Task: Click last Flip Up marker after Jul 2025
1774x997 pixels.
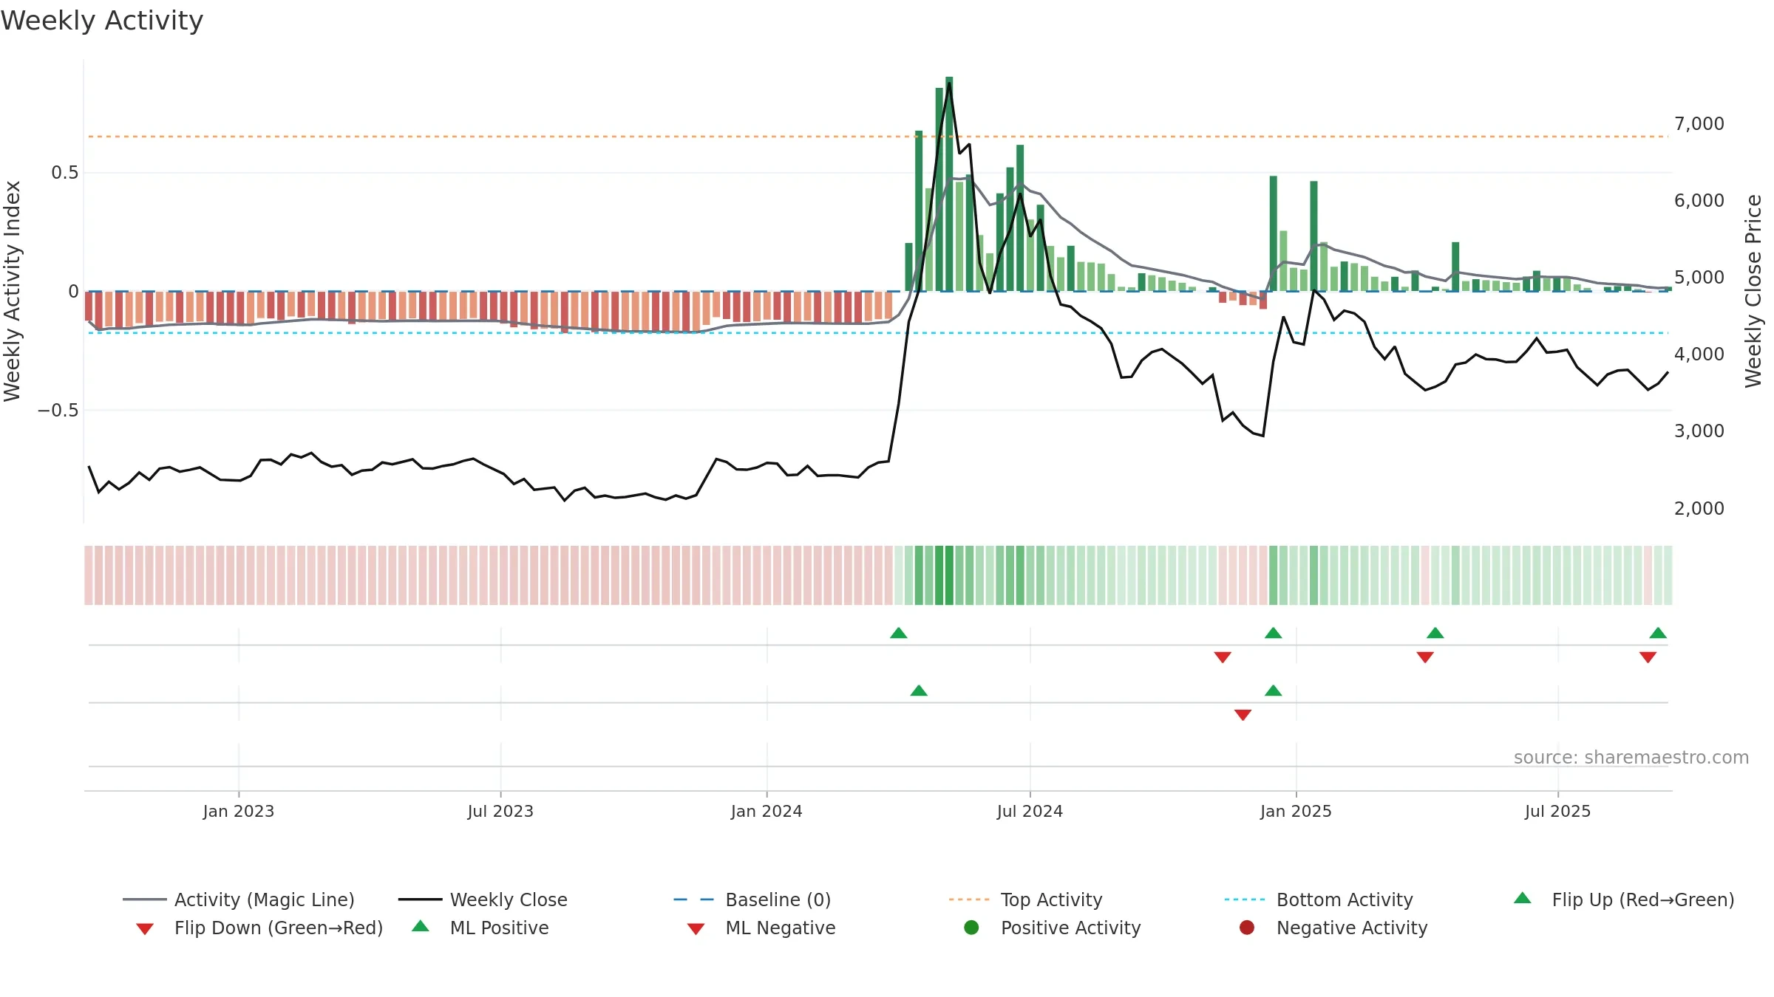Action: point(1658,633)
